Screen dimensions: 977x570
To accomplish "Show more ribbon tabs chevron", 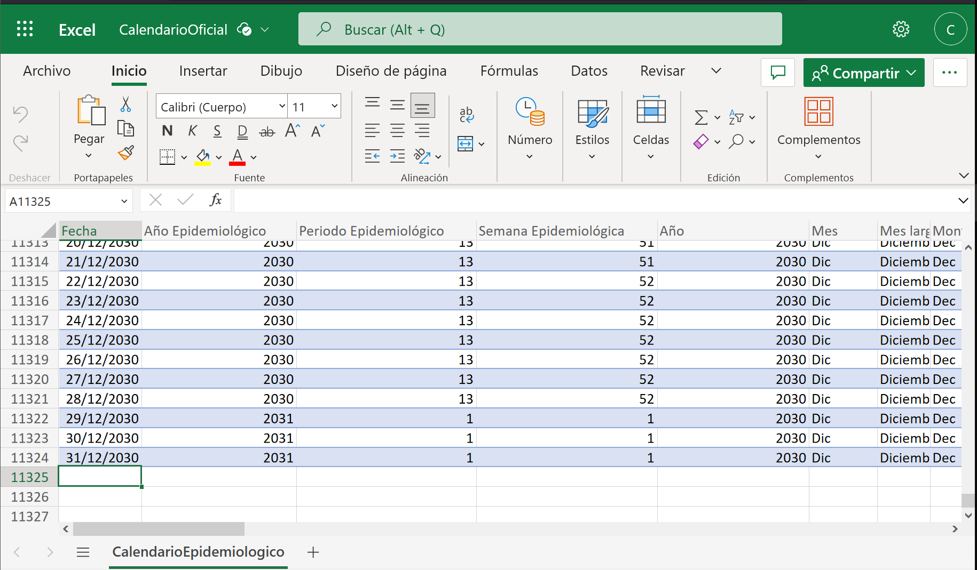I will point(716,71).
